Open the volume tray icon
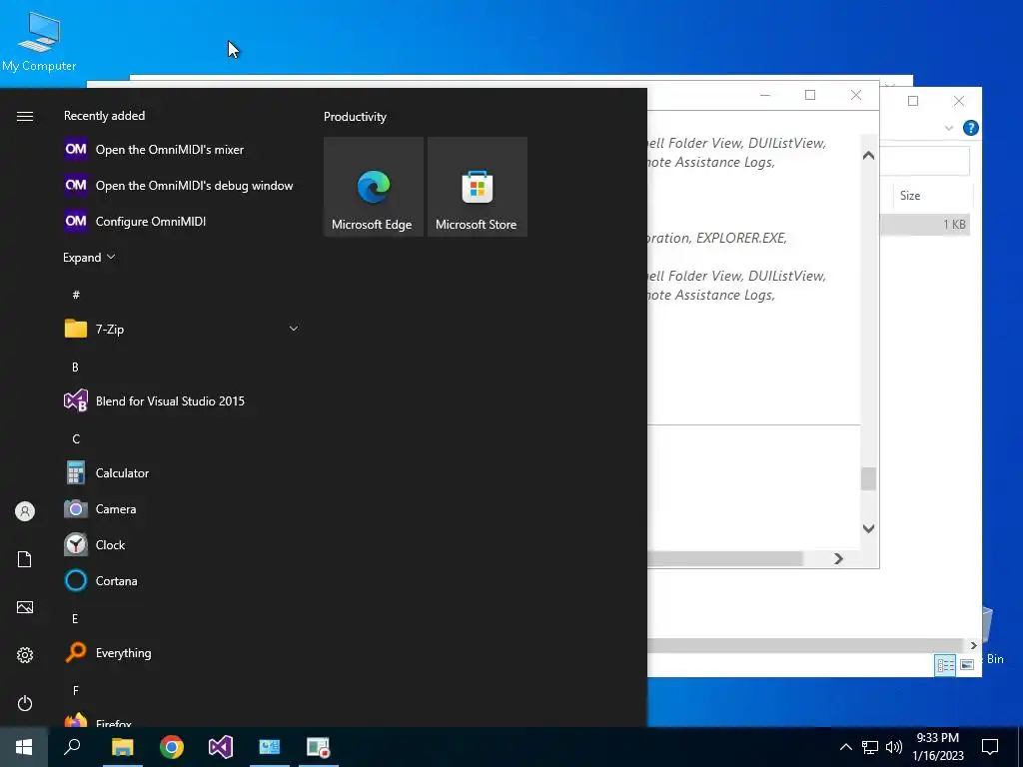This screenshot has height=767, width=1023. tap(894, 747)
